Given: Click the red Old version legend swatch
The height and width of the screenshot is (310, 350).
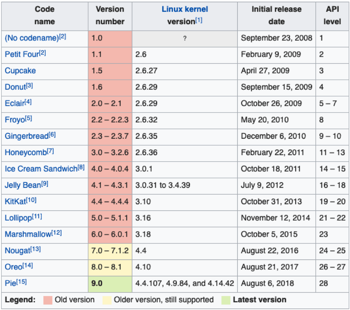Looking at the screenshot, I should tap(48, 300).
